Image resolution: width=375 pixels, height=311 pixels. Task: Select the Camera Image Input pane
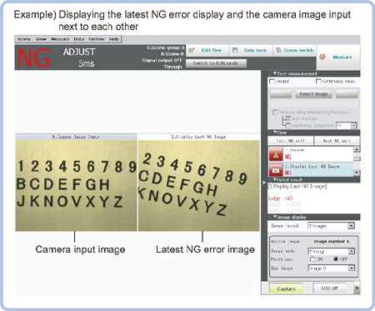click(x=76, y=186)
